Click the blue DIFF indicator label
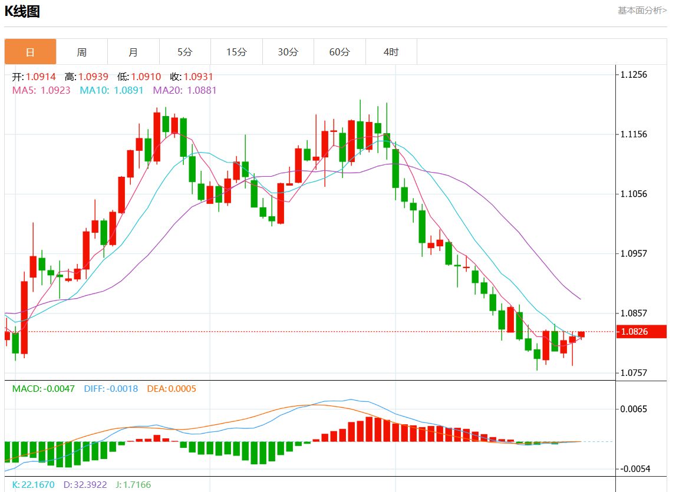 point(111,389)
